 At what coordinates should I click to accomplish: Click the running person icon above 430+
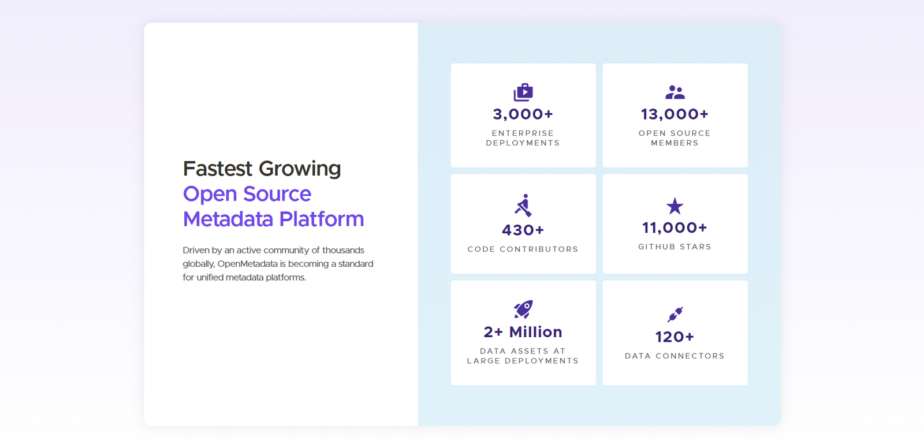[523, 206]
